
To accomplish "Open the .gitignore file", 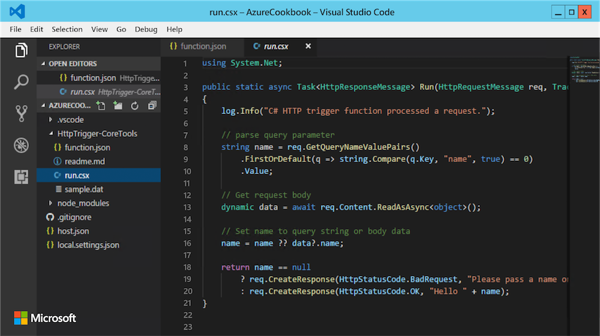I will (x=99, y=217).
